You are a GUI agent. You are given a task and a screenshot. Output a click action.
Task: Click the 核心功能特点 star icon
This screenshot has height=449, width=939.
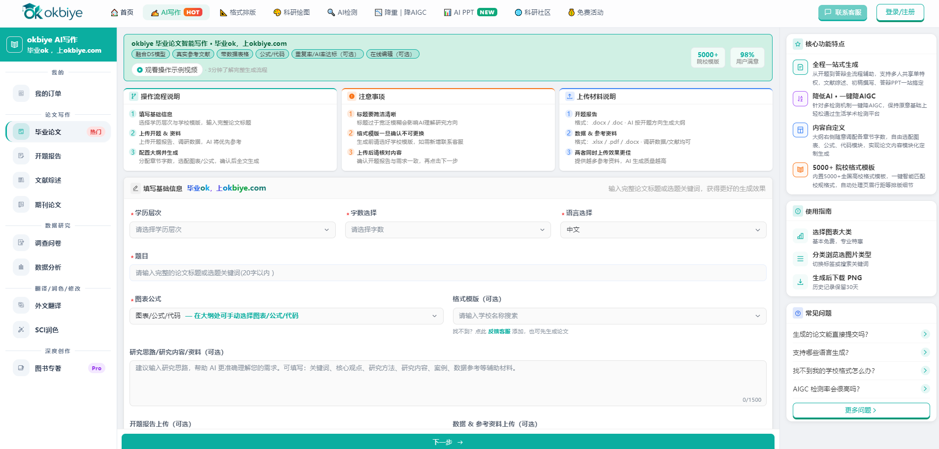coord(798,44)
